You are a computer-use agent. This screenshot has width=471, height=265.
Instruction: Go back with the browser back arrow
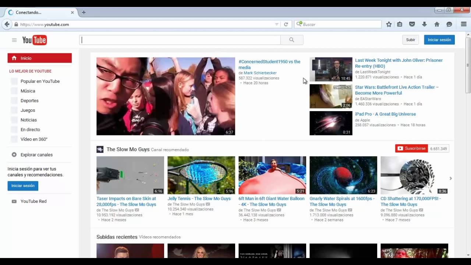pyautogui.click(x=7, y=24)
